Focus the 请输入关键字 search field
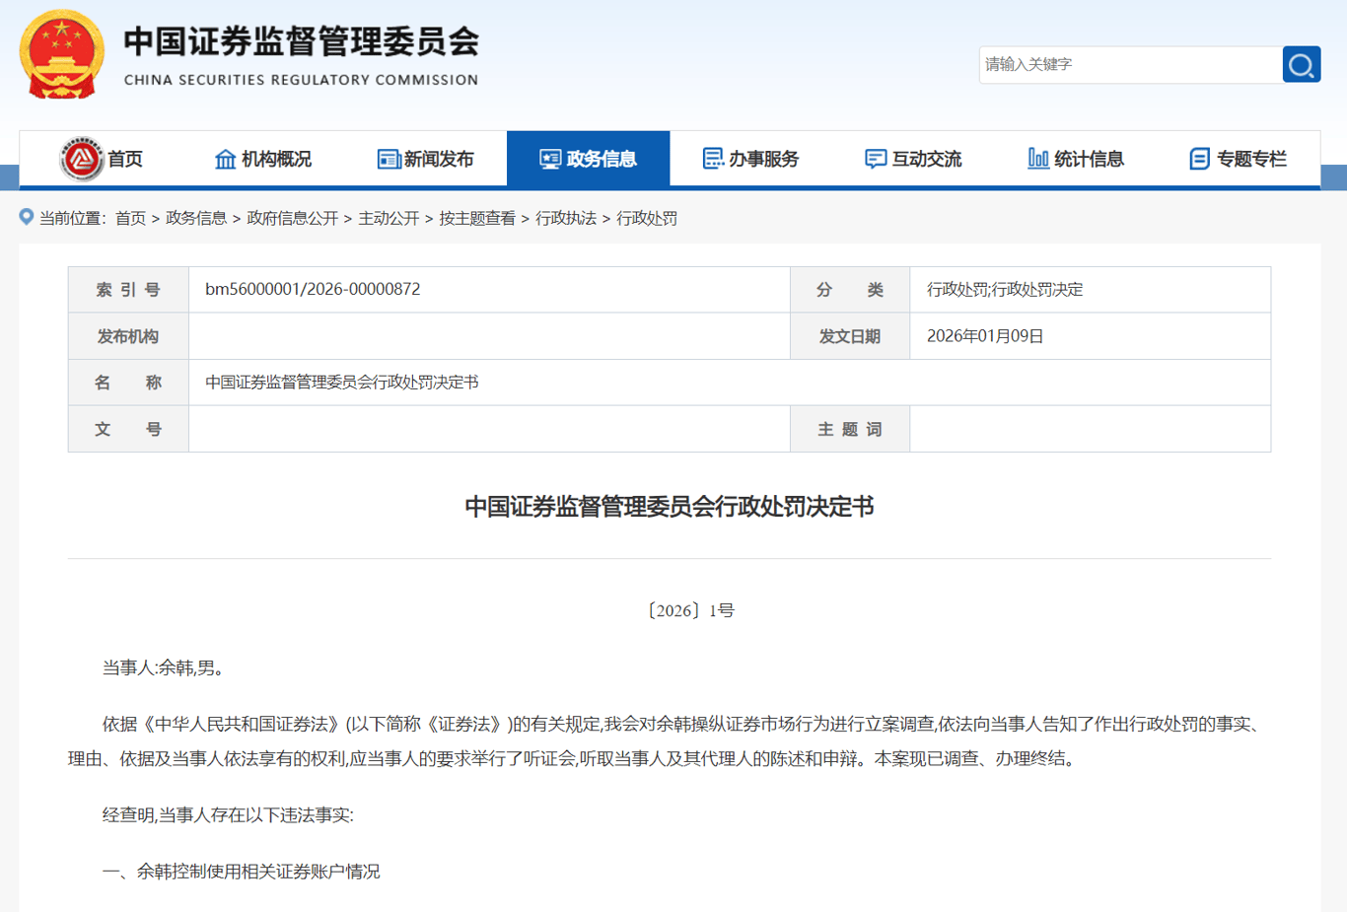The width and height of the screenshot is (1347, 912). [x=1130, y=65]
